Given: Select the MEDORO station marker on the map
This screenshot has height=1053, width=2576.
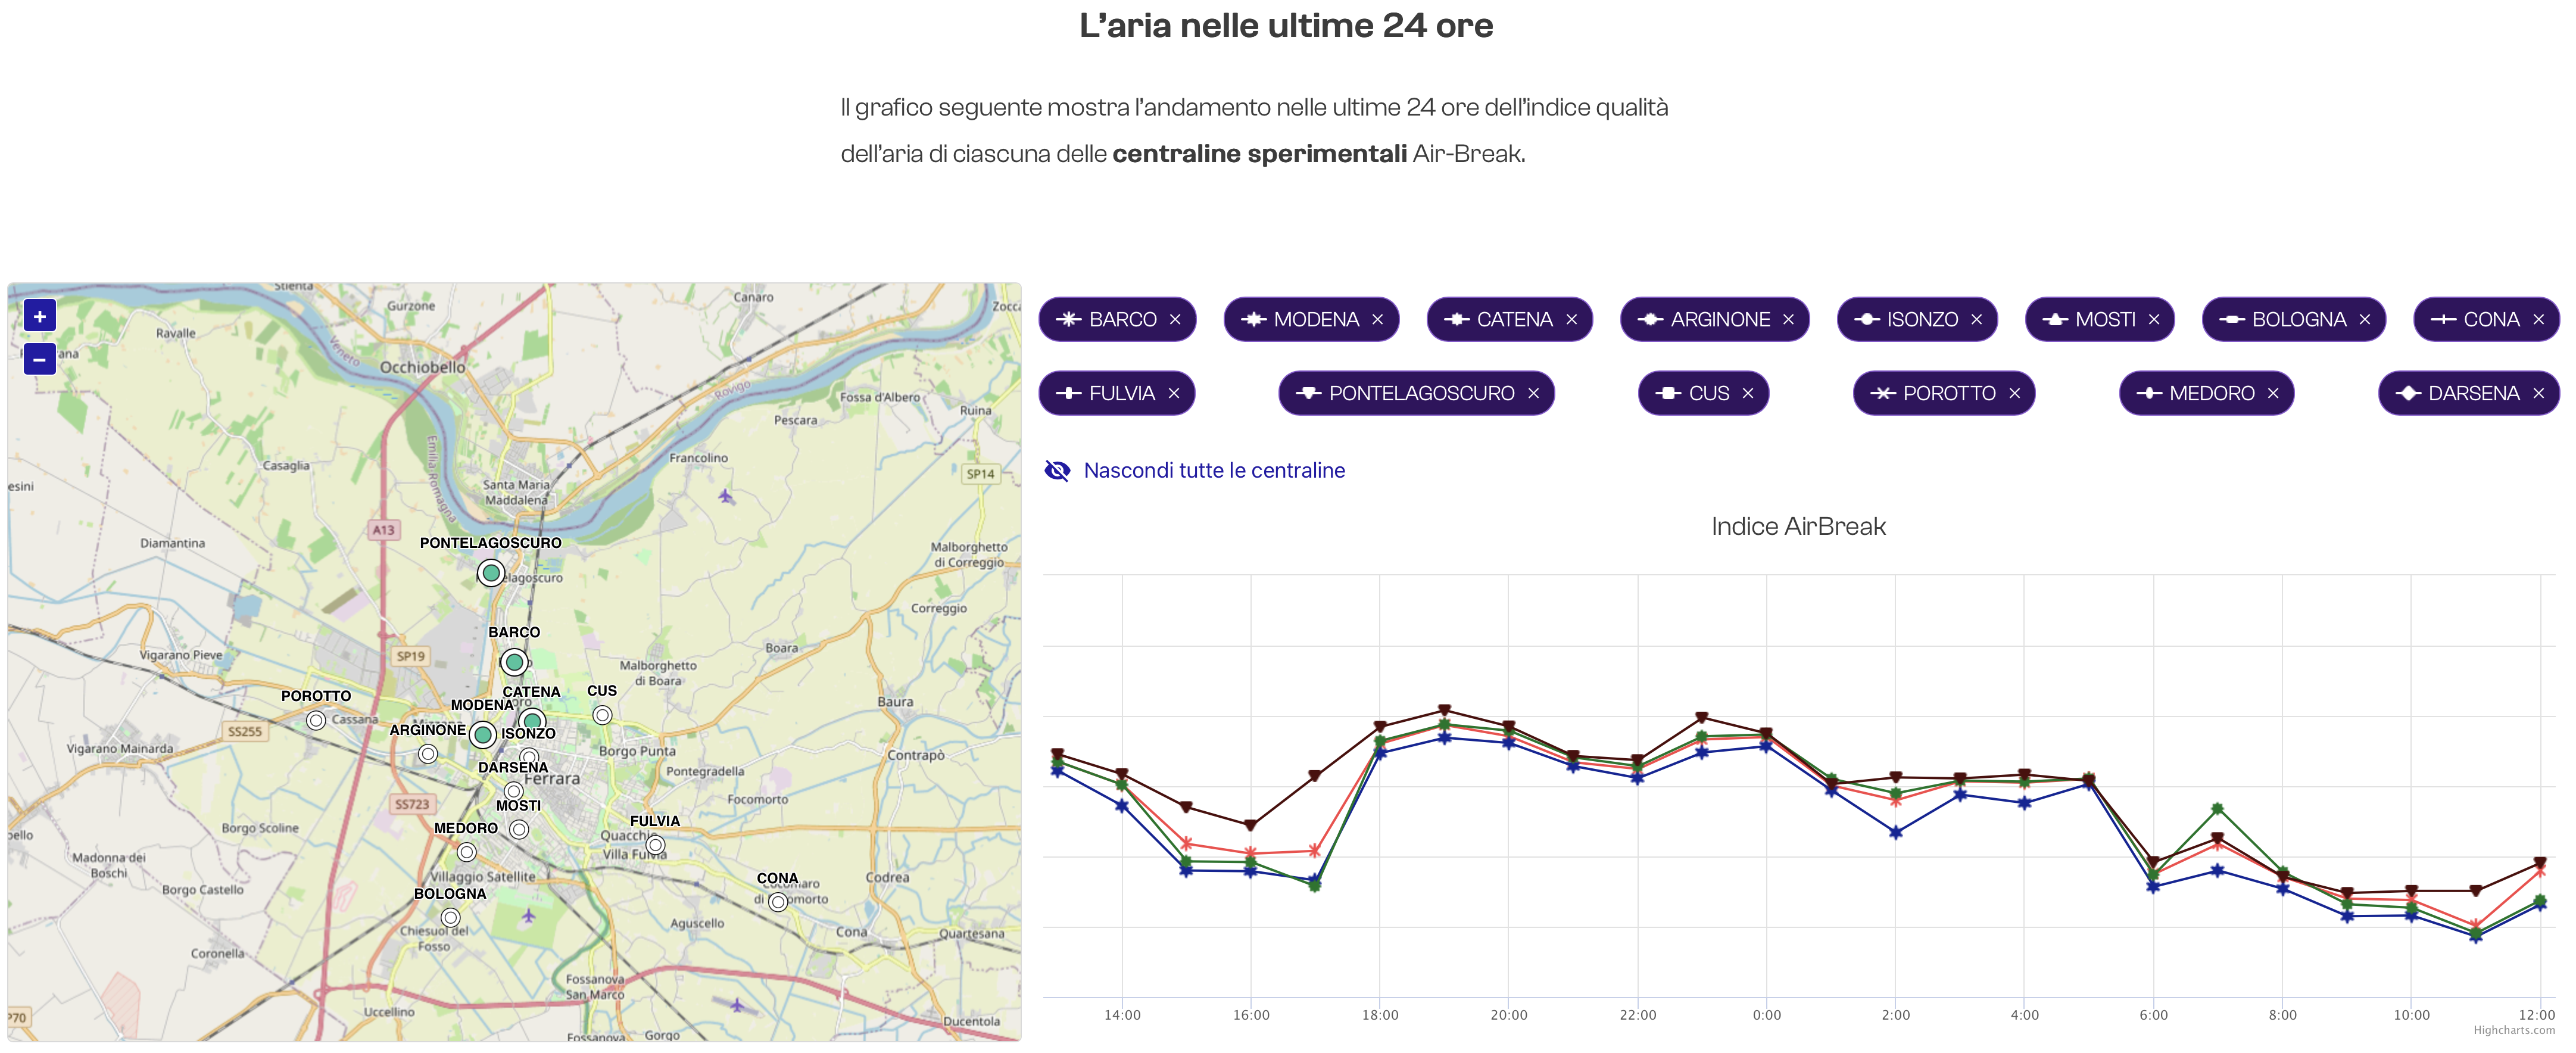Looking at the screenshot, I should (467, 853).
